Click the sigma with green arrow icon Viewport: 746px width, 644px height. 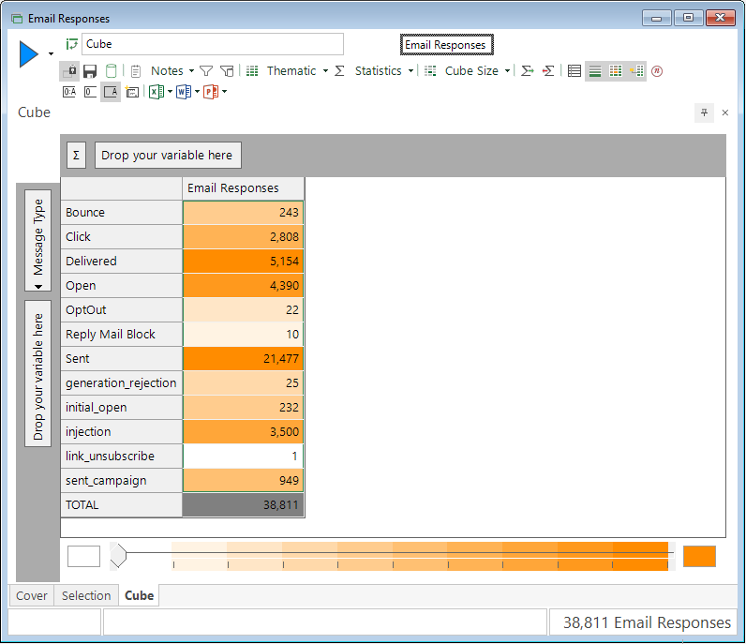click(x=527, y=71)
